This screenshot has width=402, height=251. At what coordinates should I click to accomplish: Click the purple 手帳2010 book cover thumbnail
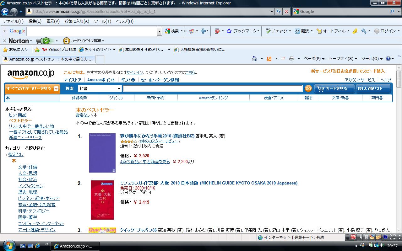tap(102, 153)
